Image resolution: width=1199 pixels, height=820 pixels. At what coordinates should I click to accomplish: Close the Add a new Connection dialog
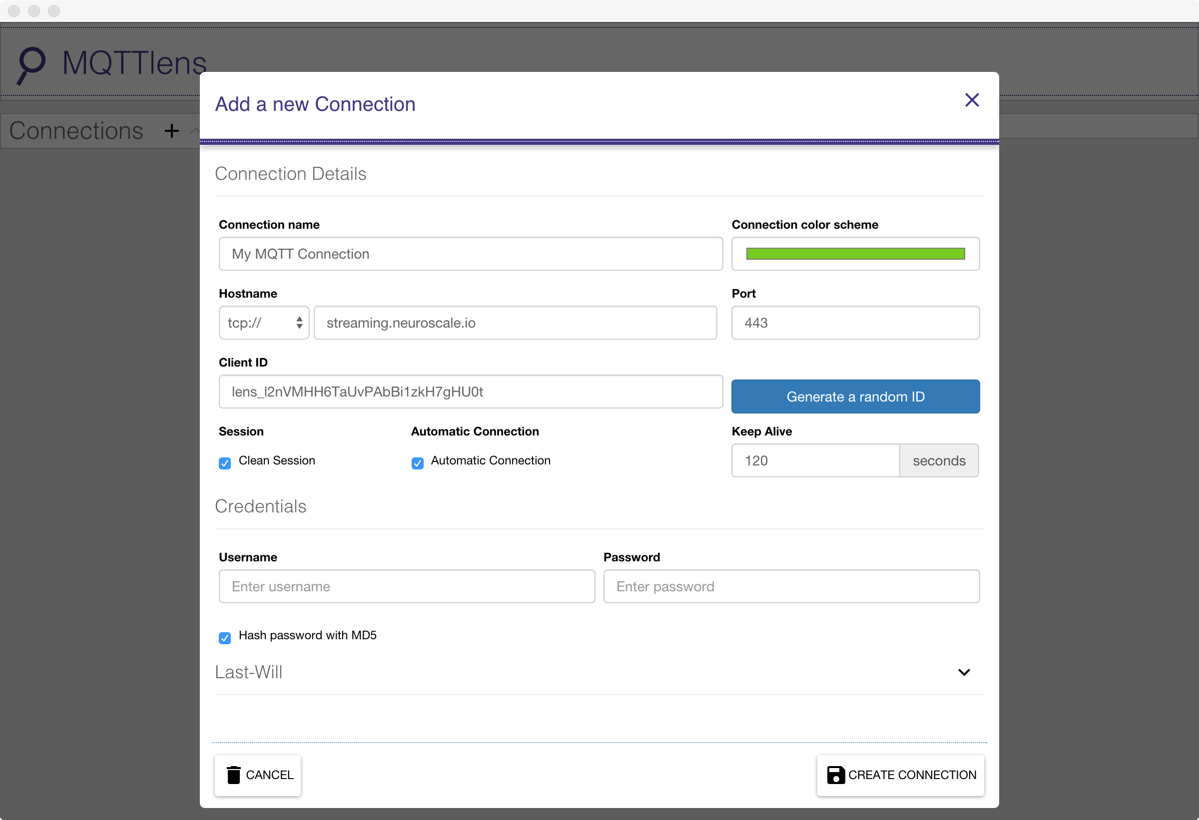pyautogui.click(x=972, y=100)
